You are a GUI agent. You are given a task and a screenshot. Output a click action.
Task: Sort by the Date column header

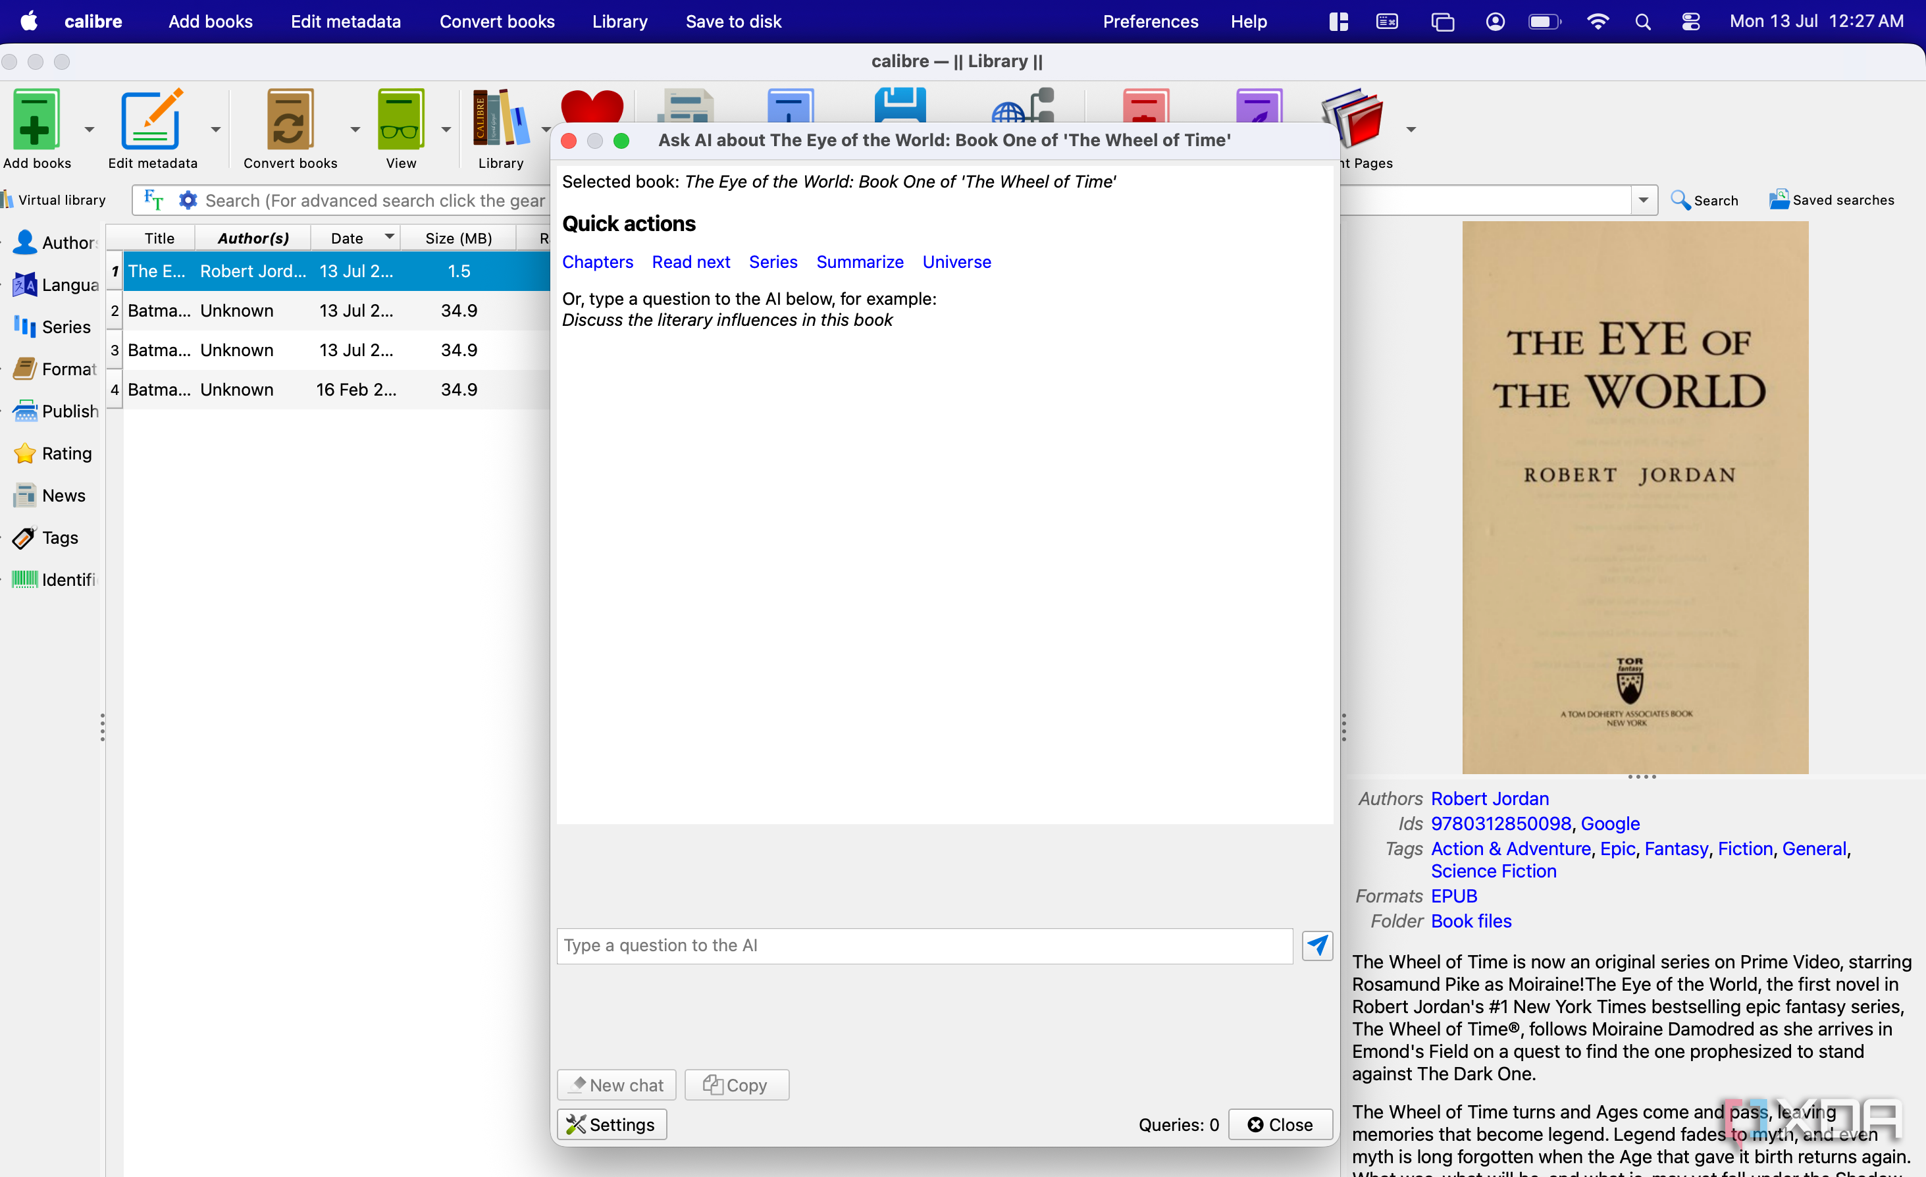tap(355, 238)
